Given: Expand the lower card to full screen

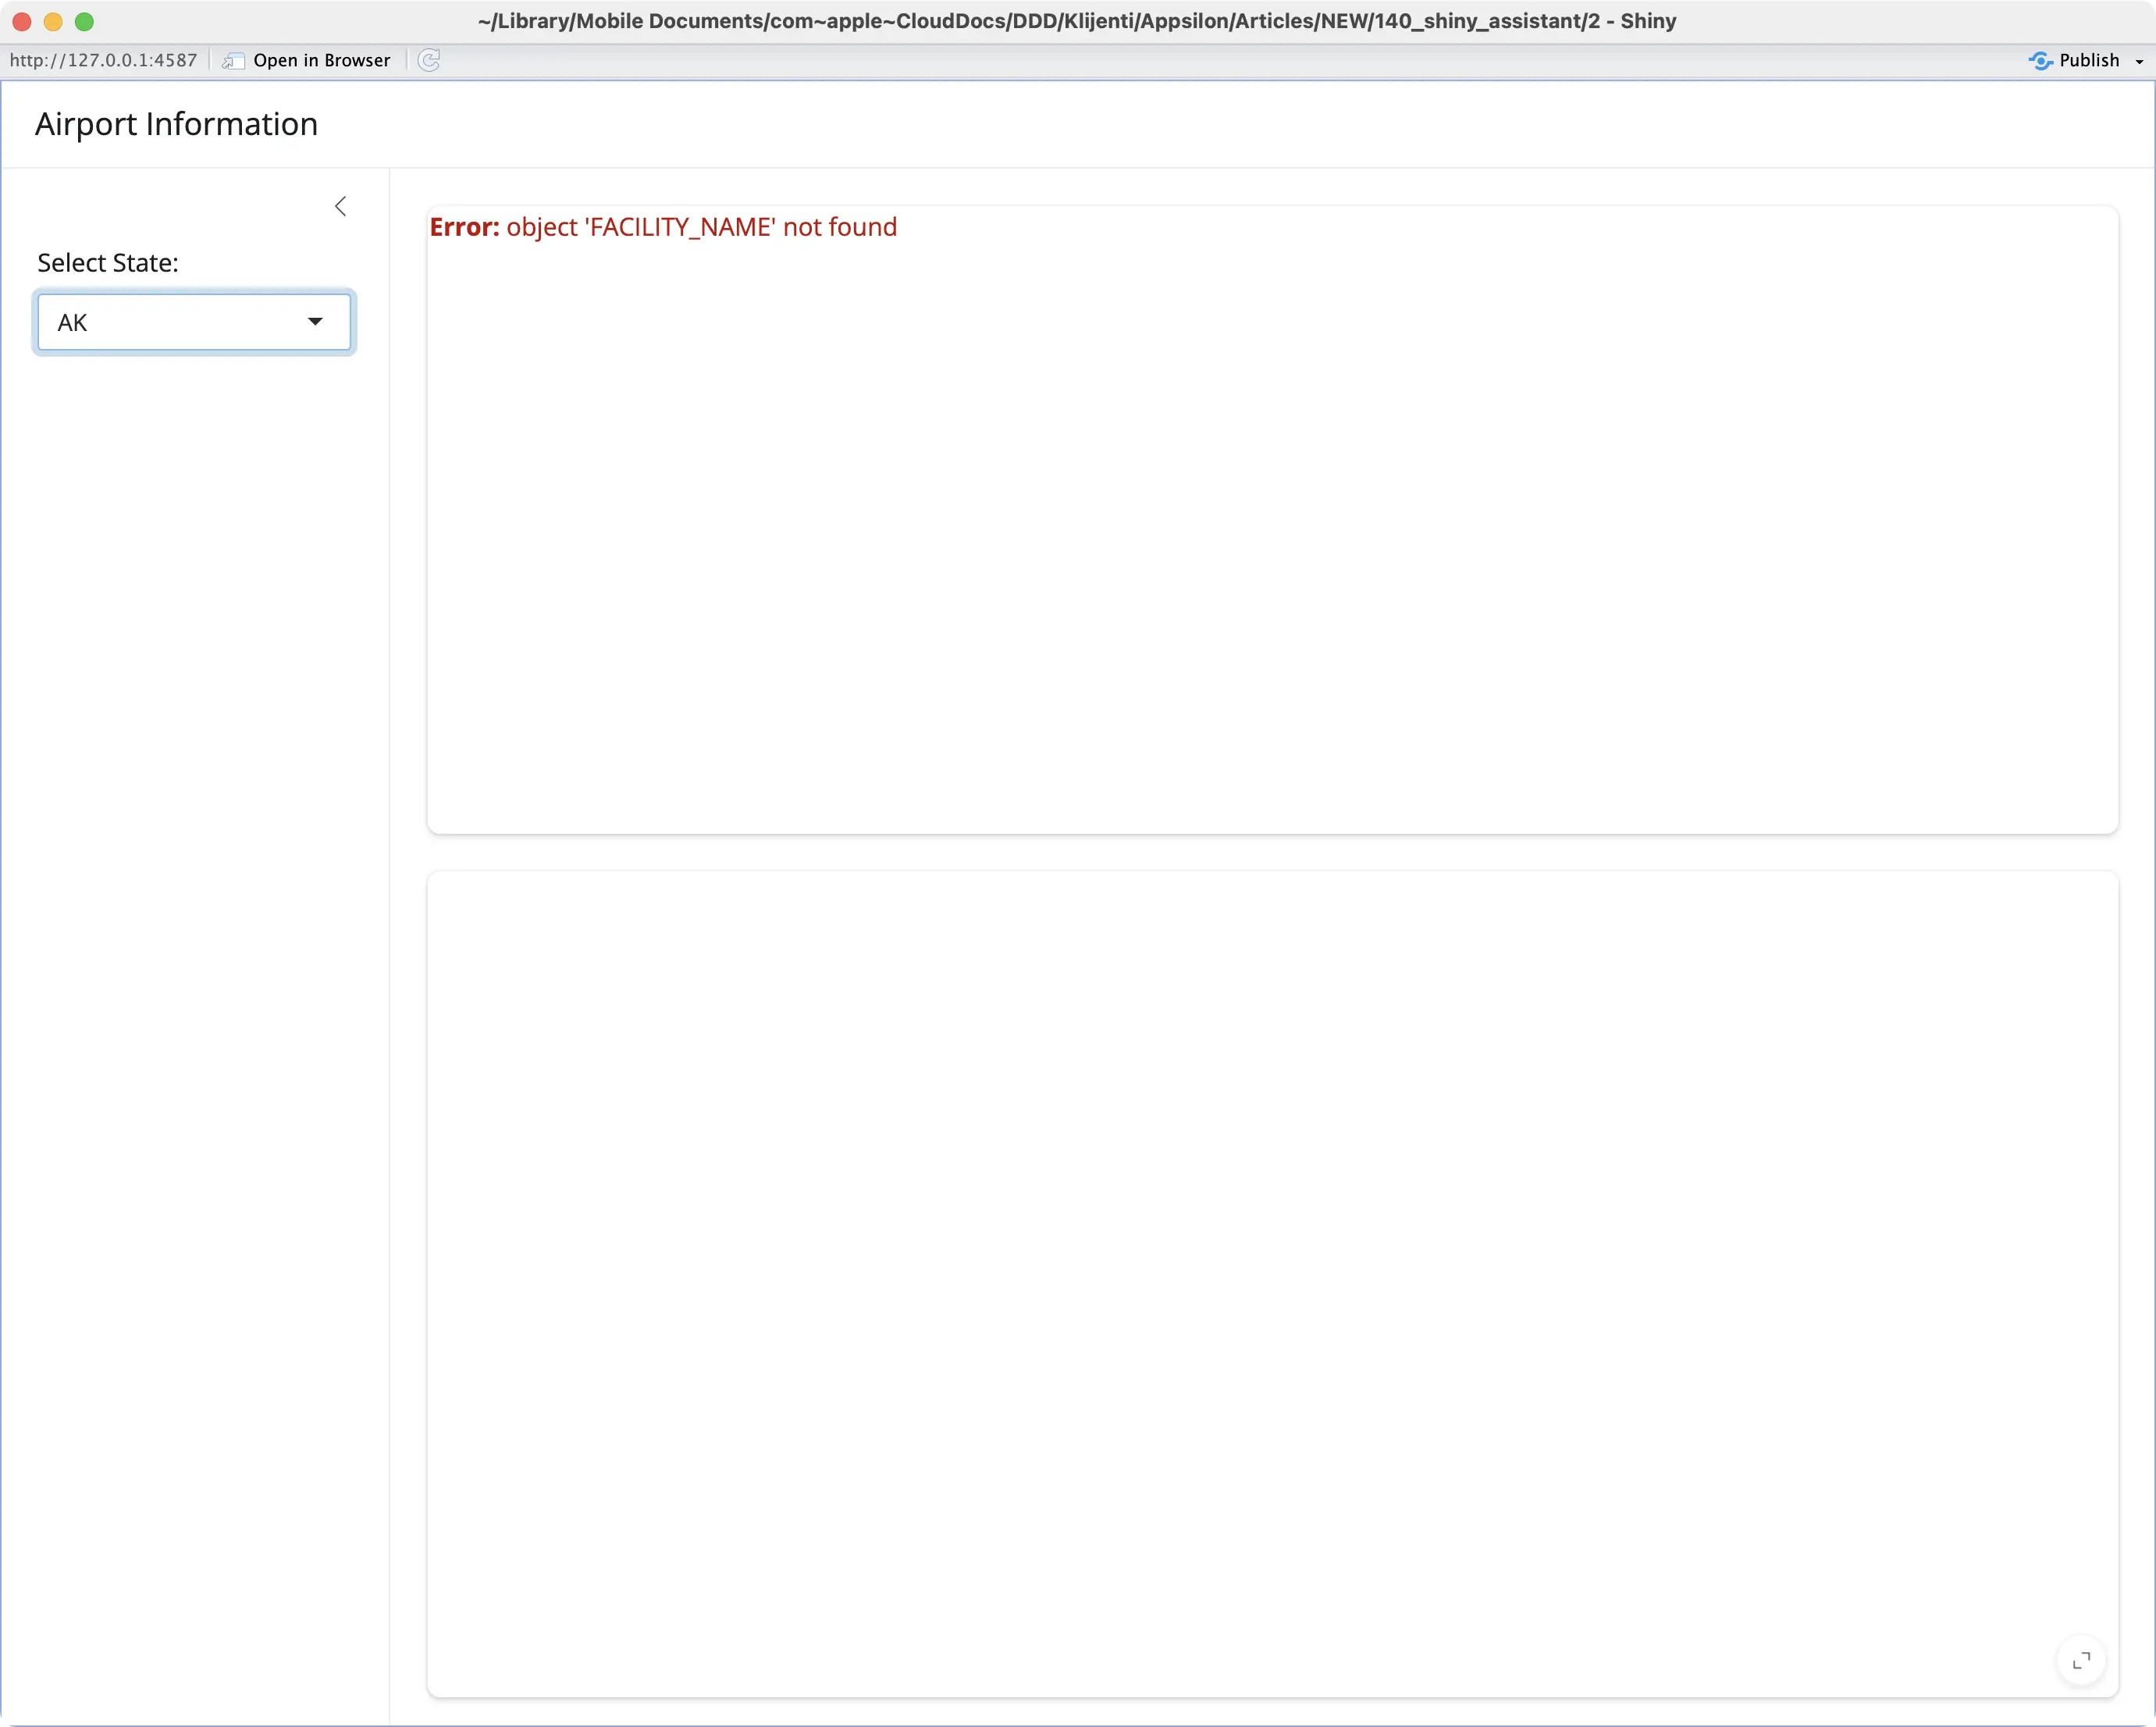Looking at the screenshot, I should tap(2081, 1660).
